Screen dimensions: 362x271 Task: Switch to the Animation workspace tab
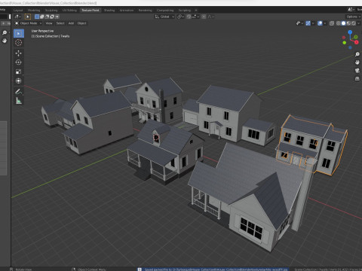click(x=127, y=11)
